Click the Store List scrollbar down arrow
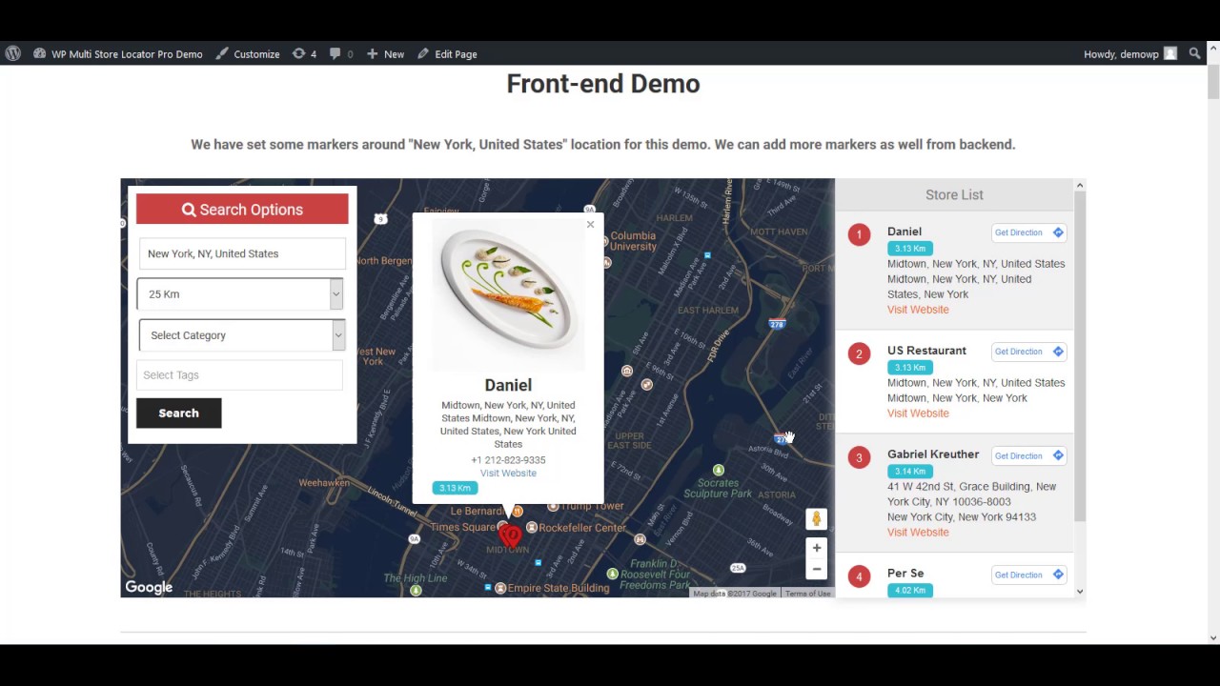The image size is (1220, 686). pyautogui.click(x=1080, y=592)
